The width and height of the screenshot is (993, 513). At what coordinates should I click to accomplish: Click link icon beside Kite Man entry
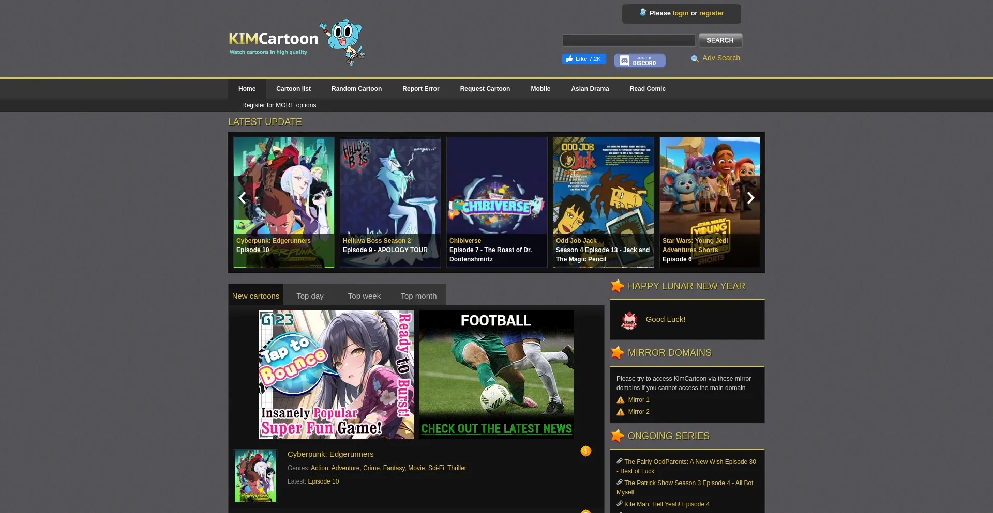tap(619, 503)
